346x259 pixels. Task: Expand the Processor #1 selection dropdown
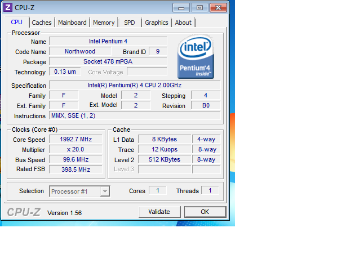click(x=104, y=191)
